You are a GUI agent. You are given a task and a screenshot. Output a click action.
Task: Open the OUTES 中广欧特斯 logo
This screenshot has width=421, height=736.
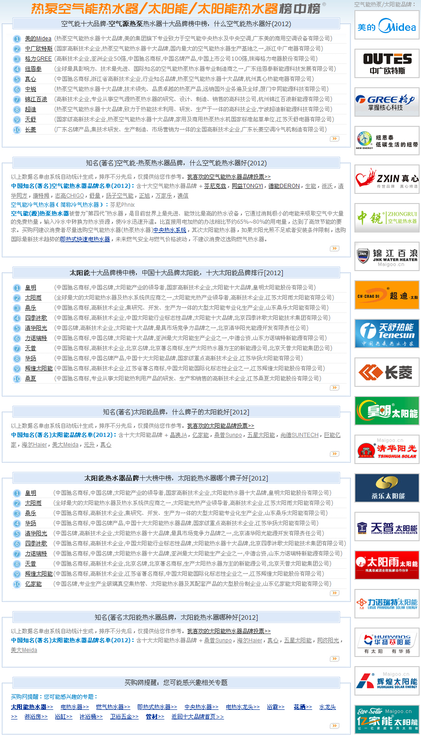tap(387, 64)
